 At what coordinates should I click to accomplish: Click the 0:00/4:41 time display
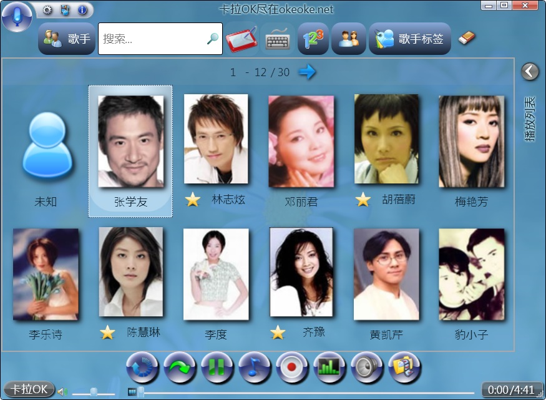click(511, 389)
